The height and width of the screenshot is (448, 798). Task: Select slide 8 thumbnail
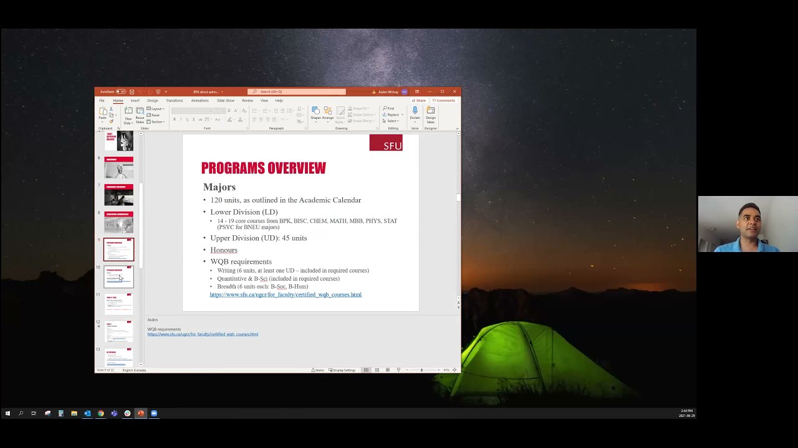pyautogui.click(x=118, y=222)
